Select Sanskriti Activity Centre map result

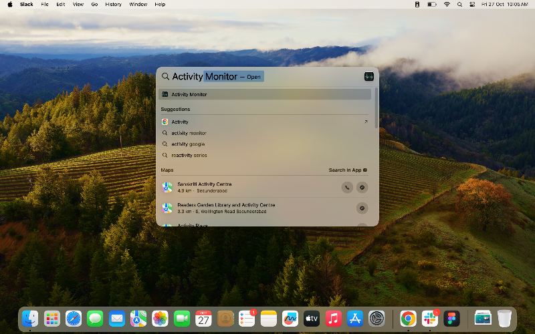tap(264, 187)
